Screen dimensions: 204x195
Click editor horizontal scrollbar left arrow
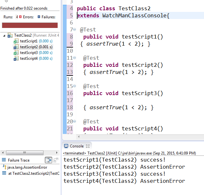(79, 137)
